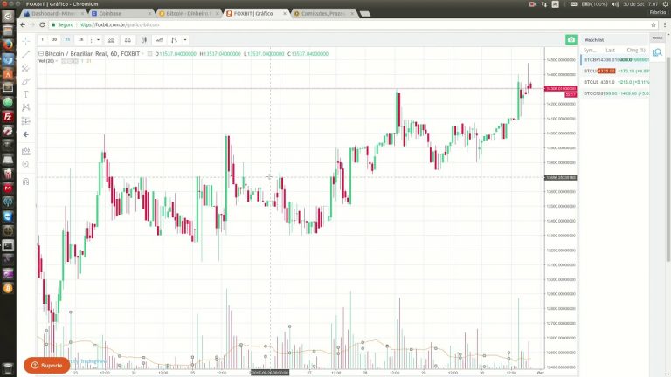
Task: Select first BTC row in Watchlist
Action: pyautogui.click(x=614, y=60)
